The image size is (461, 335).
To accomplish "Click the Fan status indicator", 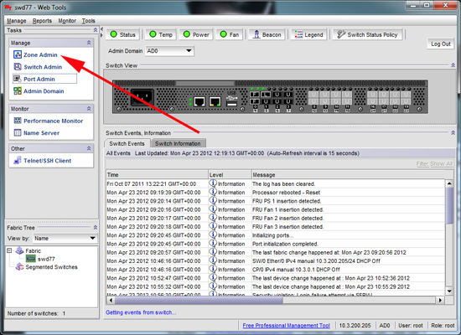I will click(230, 34).
